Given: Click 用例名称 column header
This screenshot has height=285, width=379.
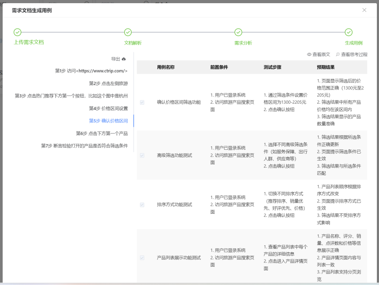Looking at the screenshot, I should tap(166, 67).
